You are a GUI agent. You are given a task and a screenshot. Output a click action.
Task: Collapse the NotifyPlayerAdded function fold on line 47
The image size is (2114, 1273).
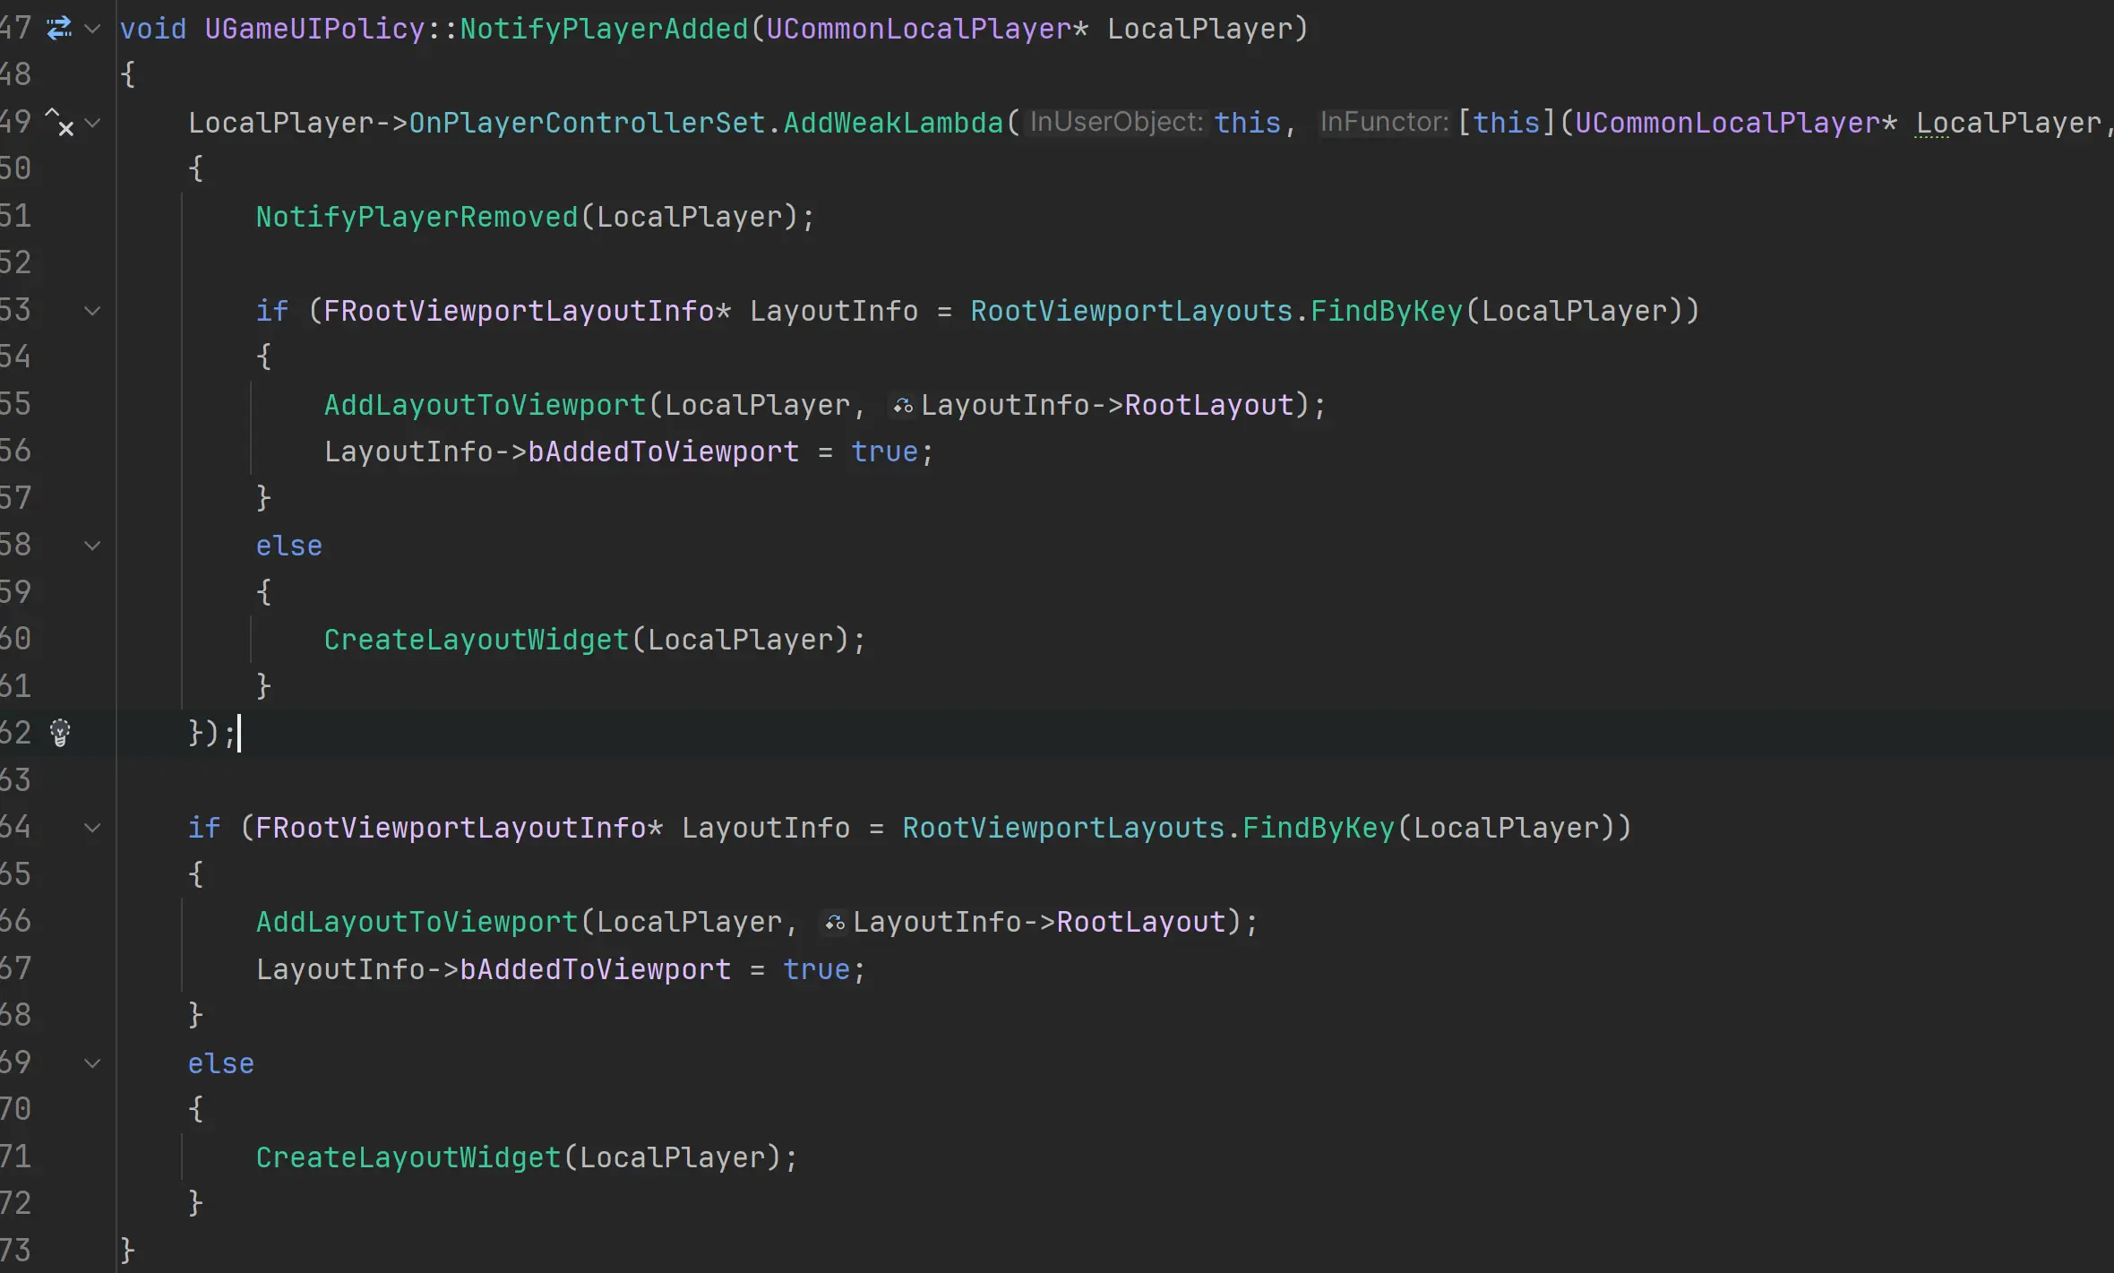(92, 29)
